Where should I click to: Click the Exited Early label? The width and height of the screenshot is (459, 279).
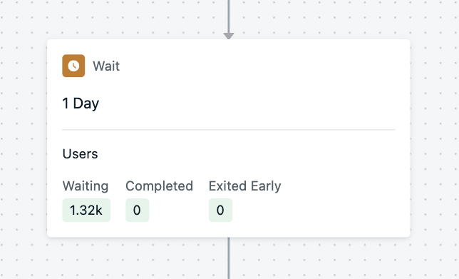[x=245, y=186]
